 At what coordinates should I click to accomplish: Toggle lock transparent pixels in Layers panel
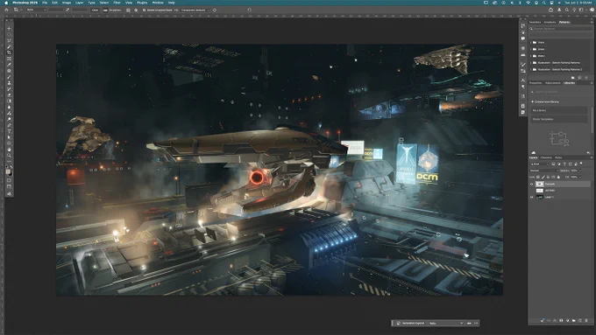click(538, 177)
